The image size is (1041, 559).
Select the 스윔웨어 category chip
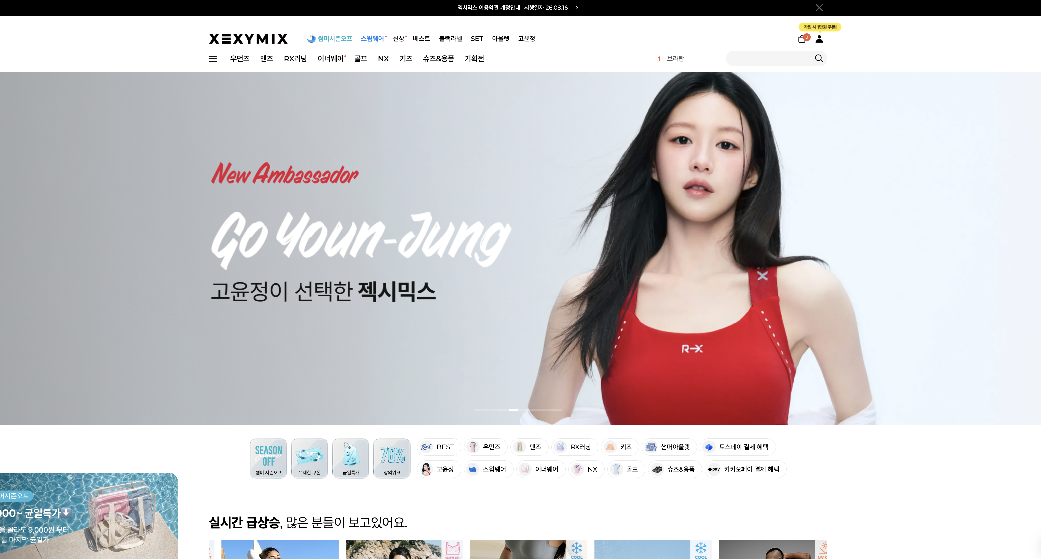(489, 469)
